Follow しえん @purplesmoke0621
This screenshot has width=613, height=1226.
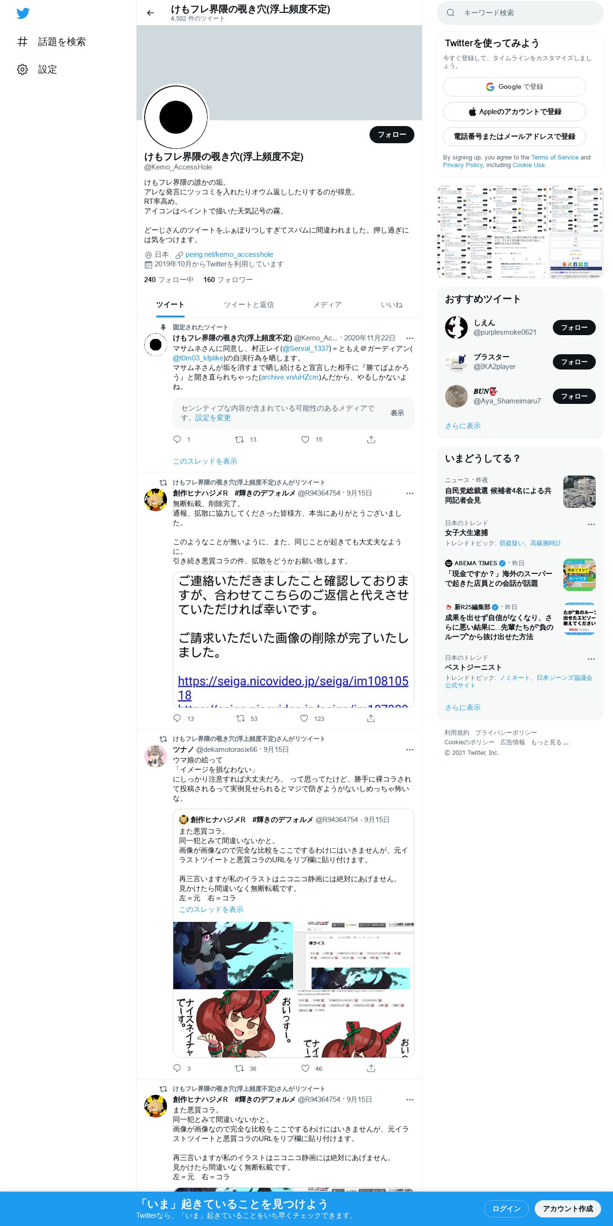click(574, 328)
